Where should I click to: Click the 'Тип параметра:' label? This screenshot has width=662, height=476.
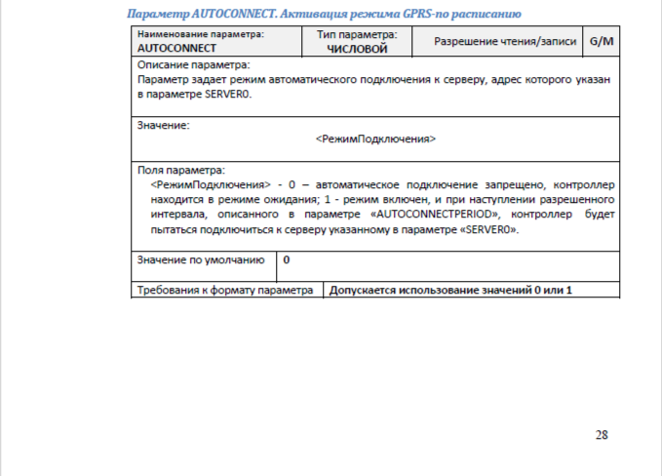357,34
